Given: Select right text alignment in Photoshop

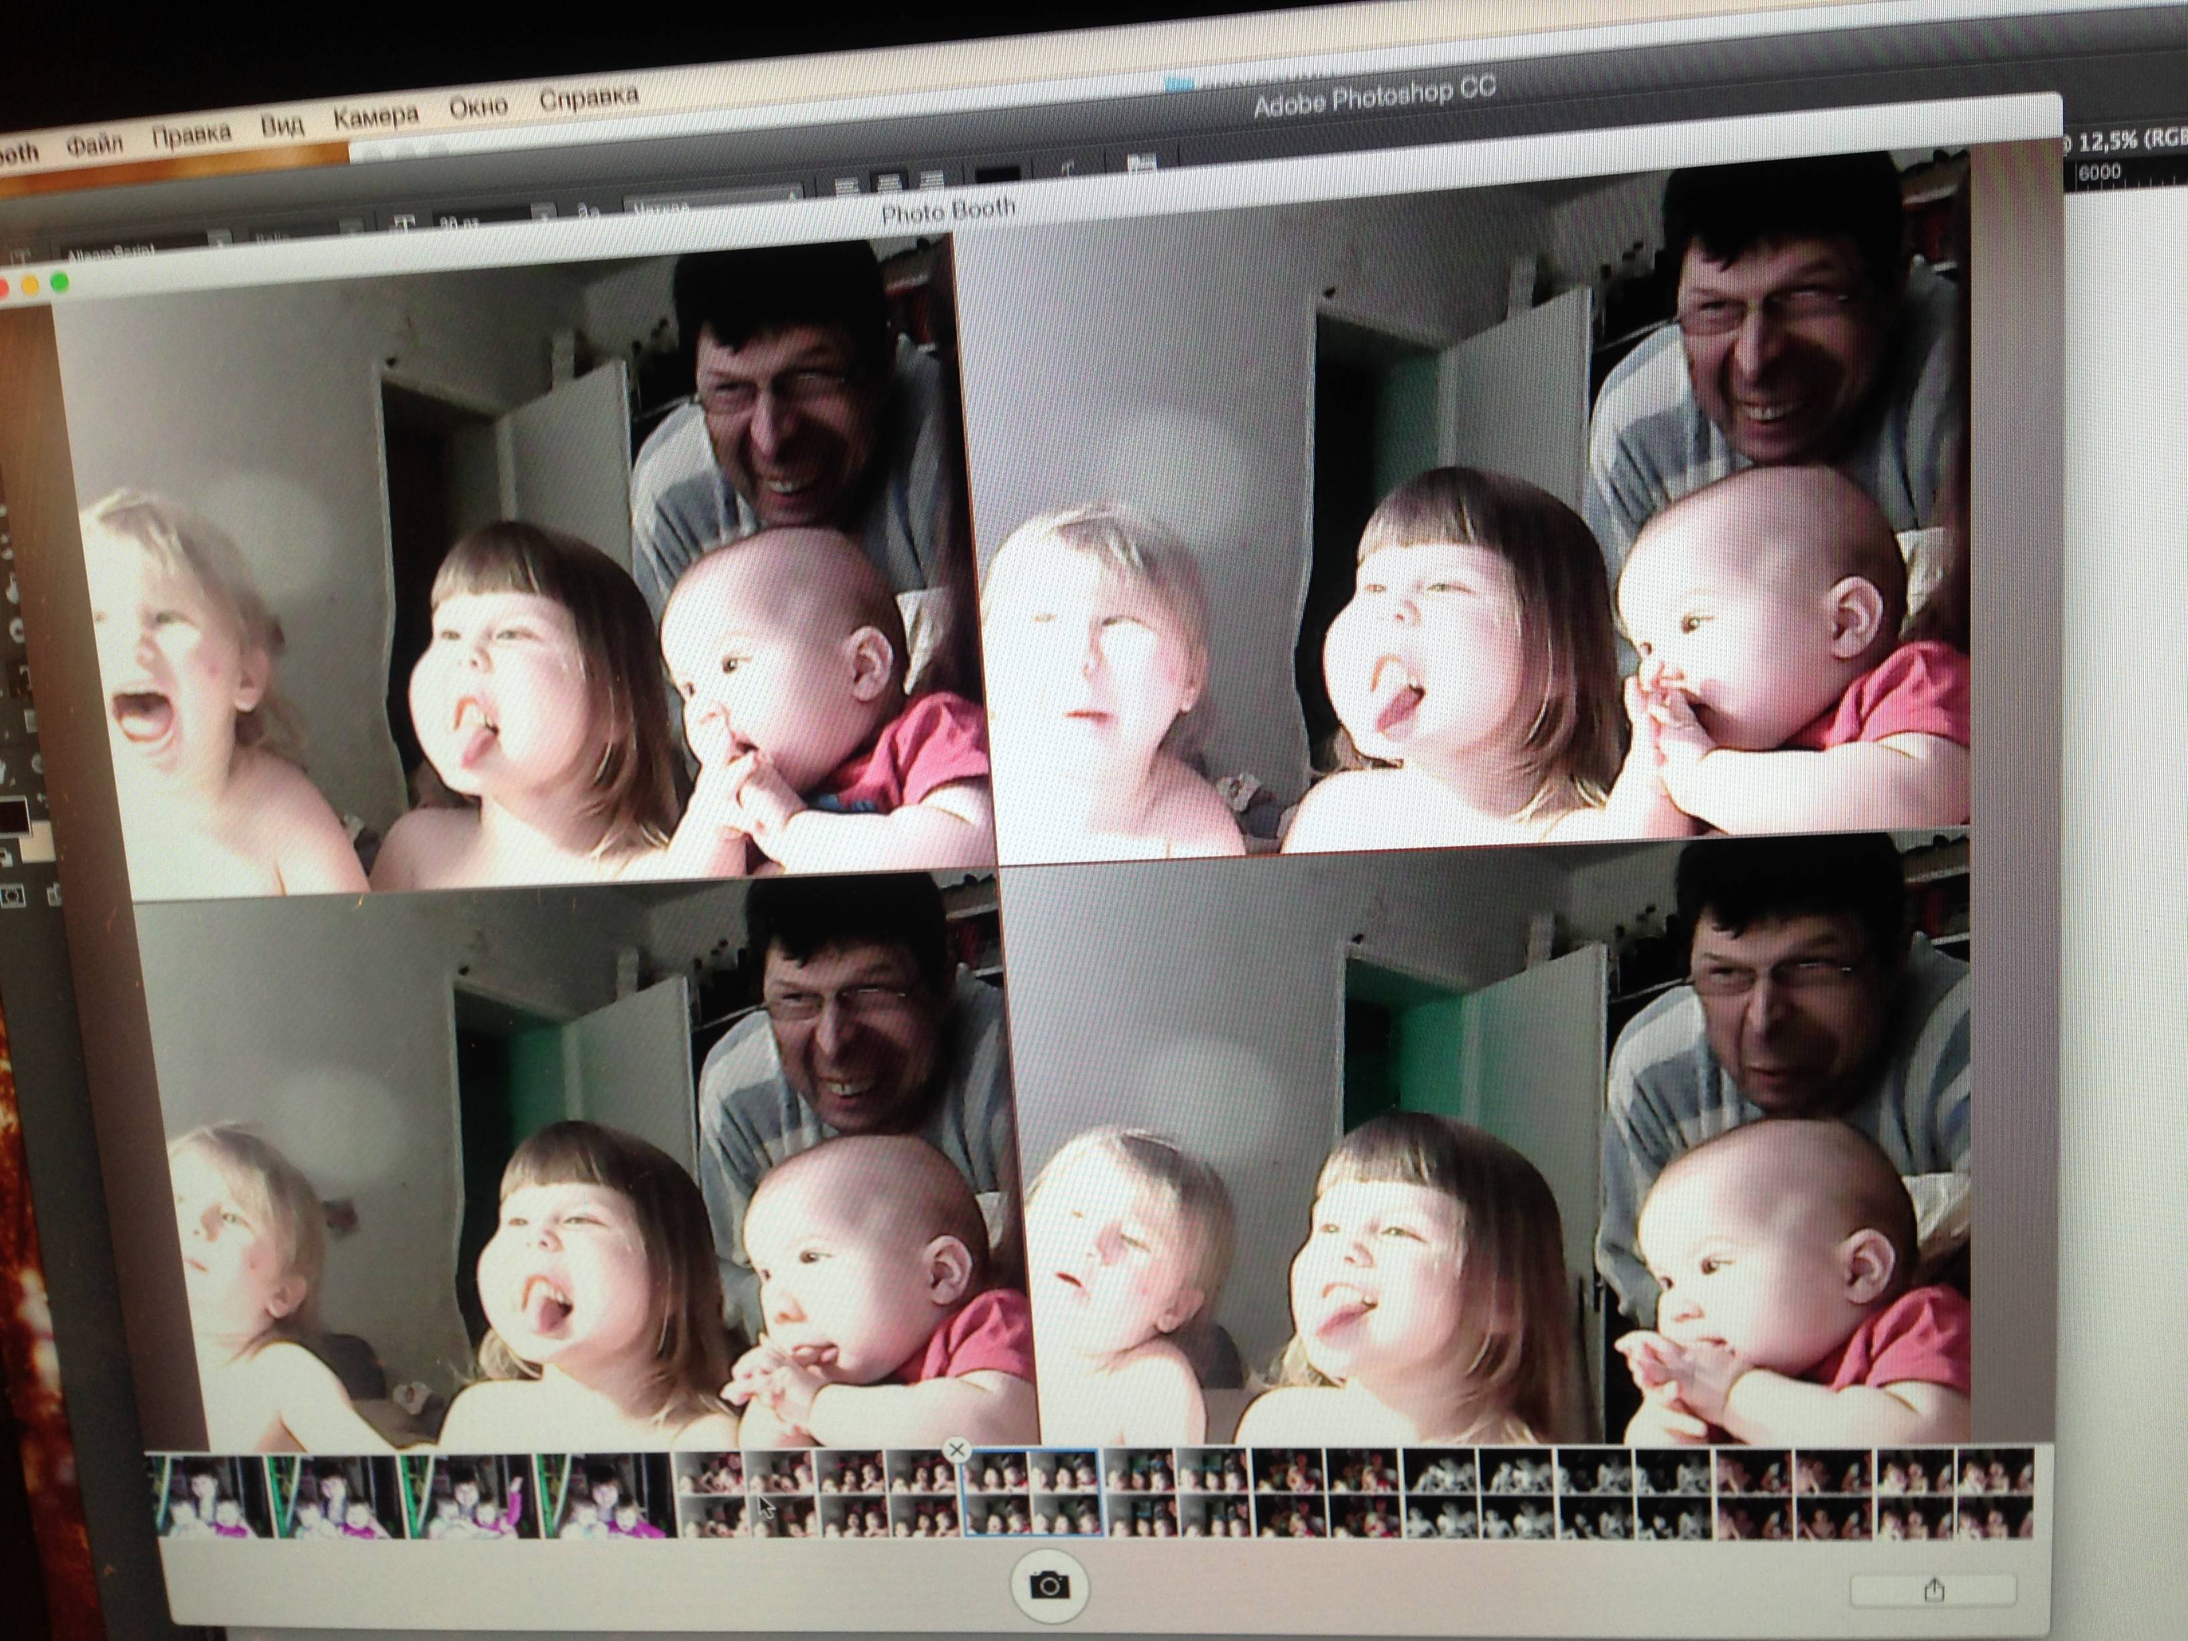Looking at the screenshot, I should point(931,181).
